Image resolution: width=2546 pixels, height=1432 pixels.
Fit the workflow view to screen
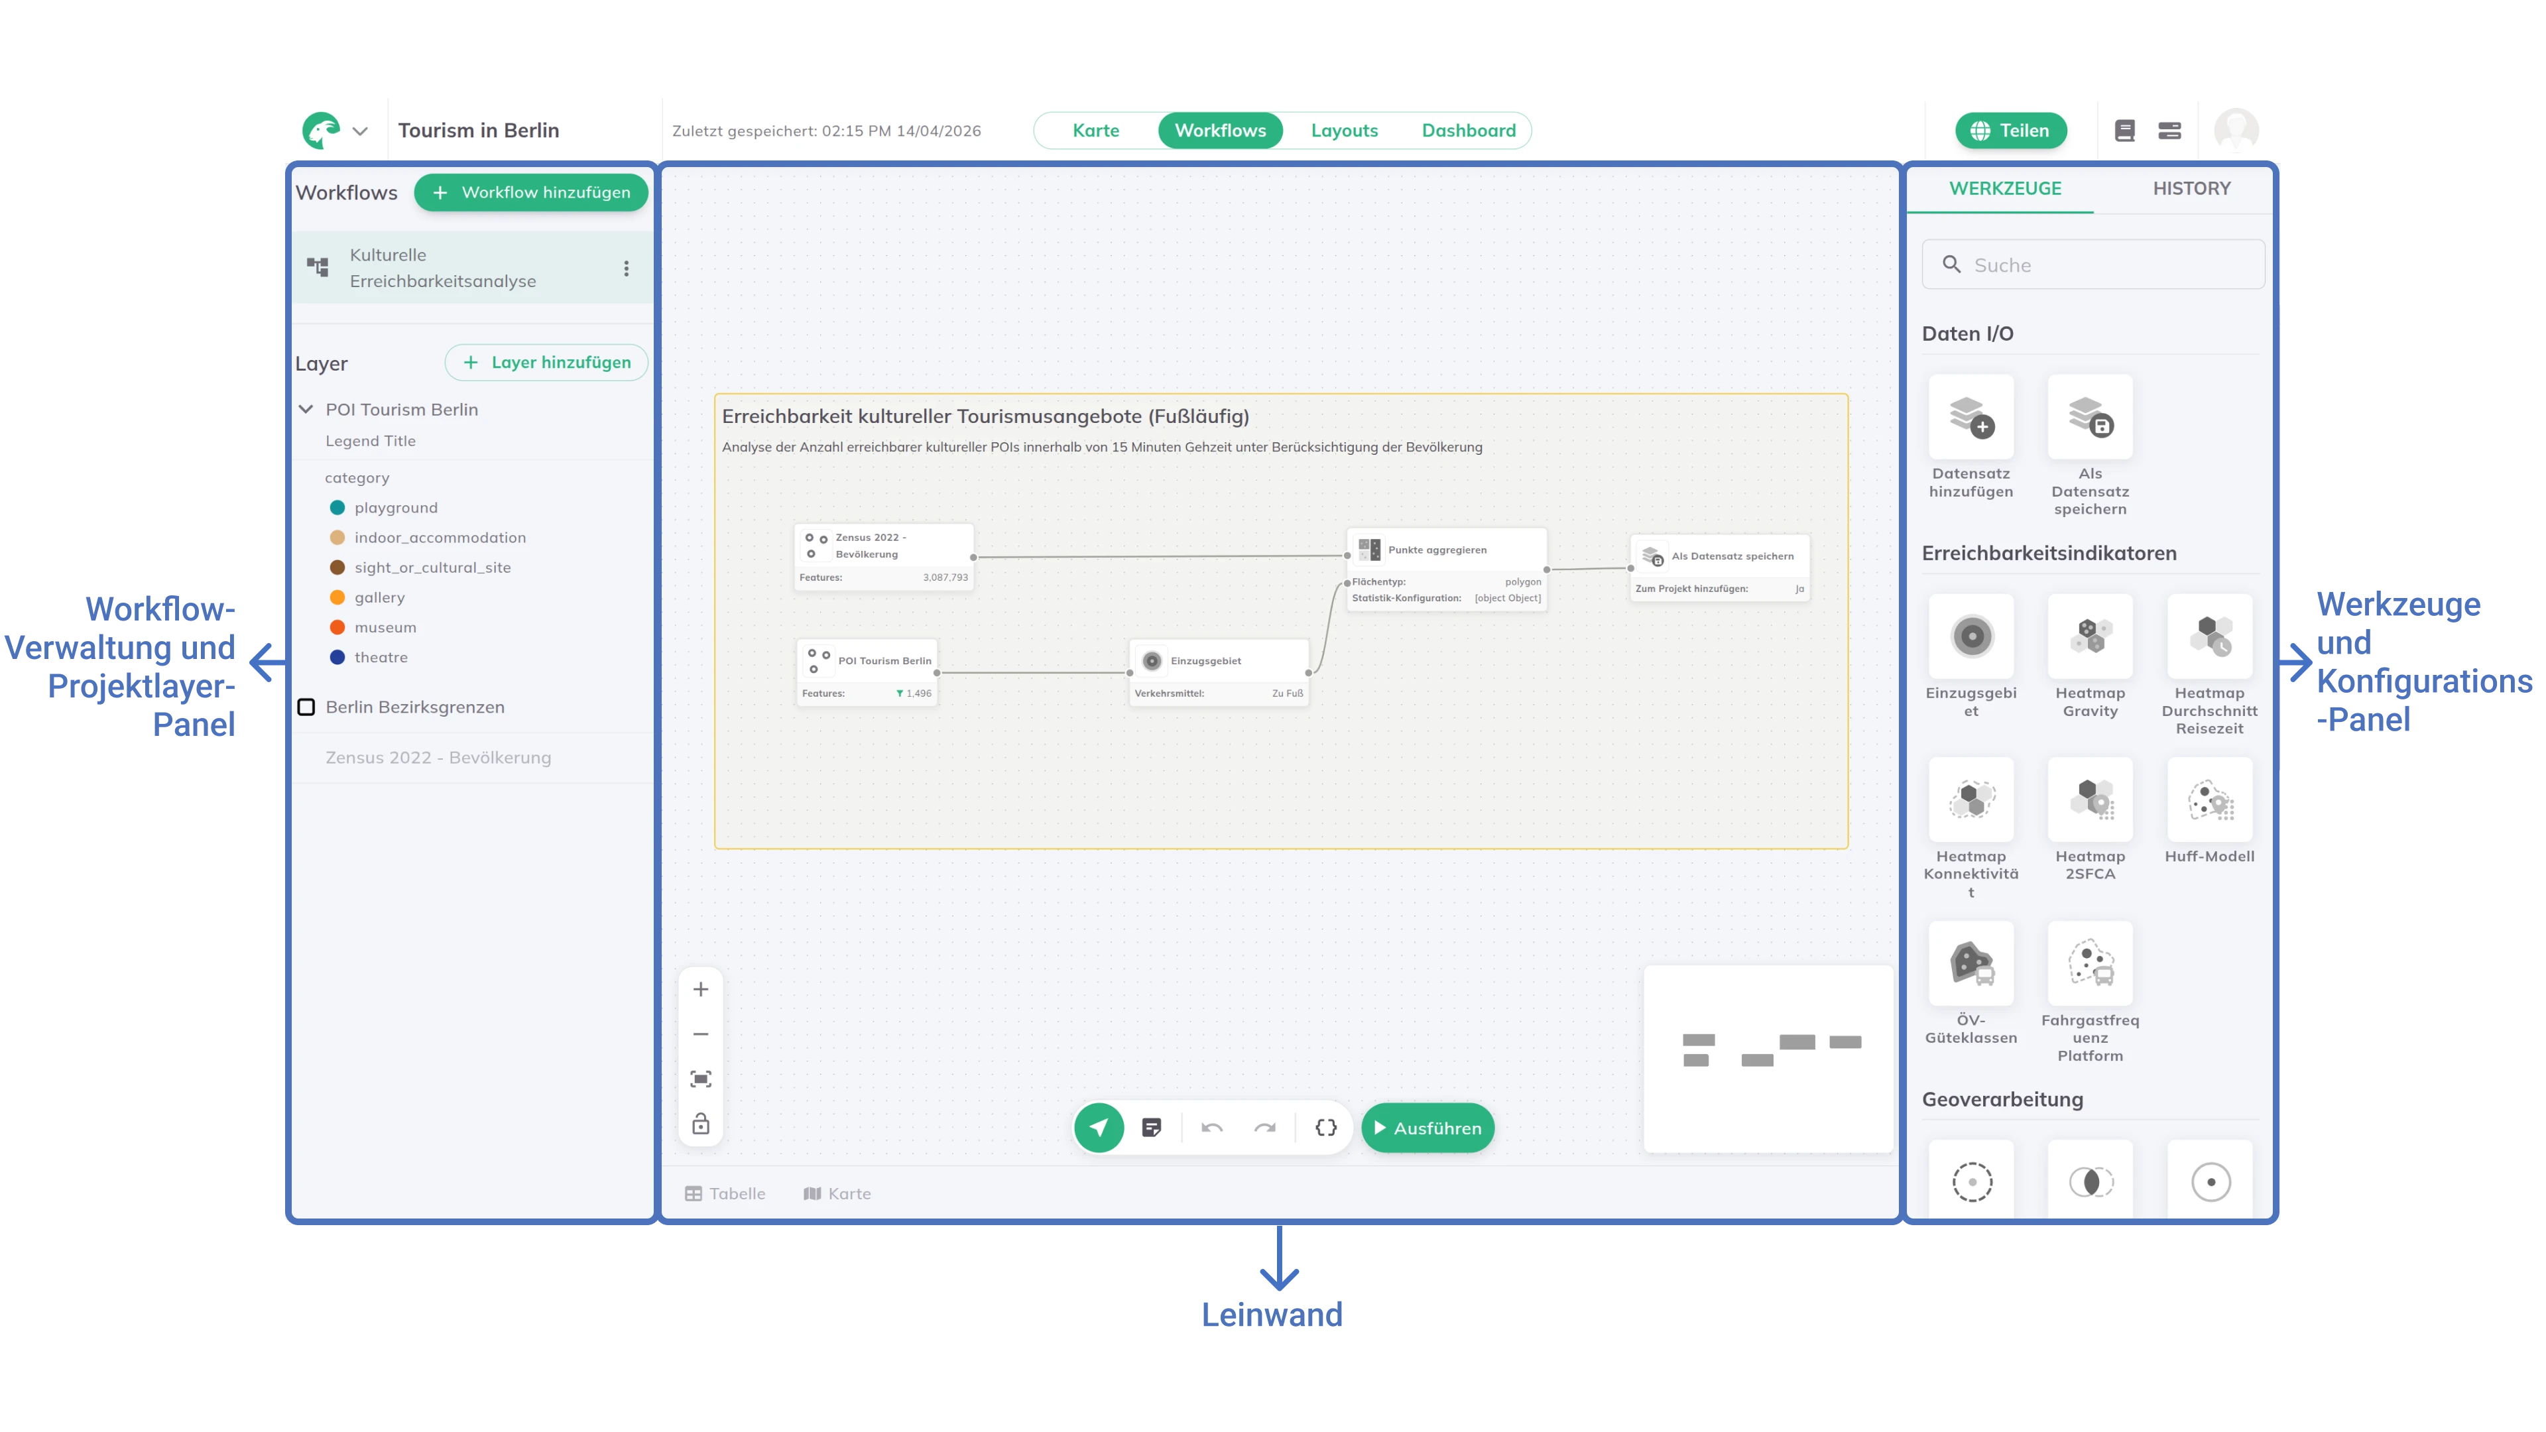[701, 1078]
